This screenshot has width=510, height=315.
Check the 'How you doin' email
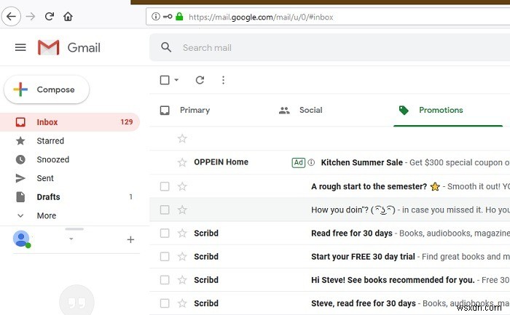pos(165,210)
